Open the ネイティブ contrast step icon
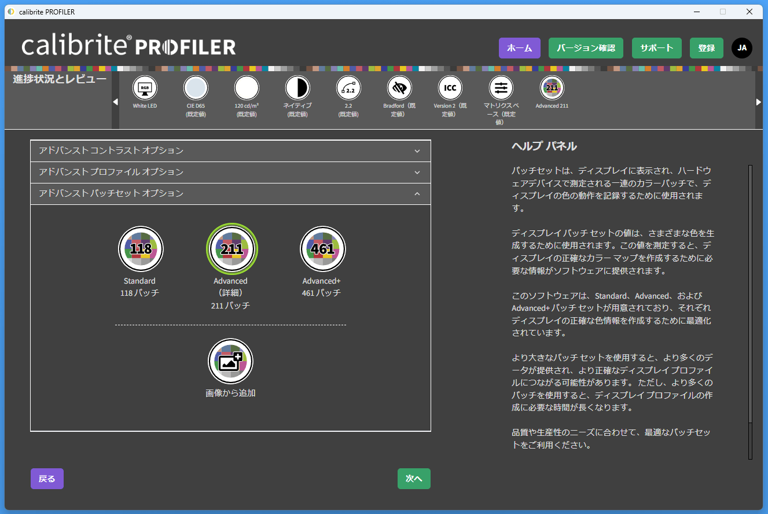 (x=297, y=89)
